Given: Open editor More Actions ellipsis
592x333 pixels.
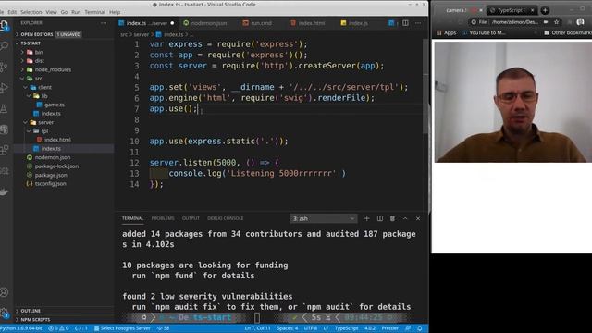Looking at the screenshot, I should [x=418, y=23].
